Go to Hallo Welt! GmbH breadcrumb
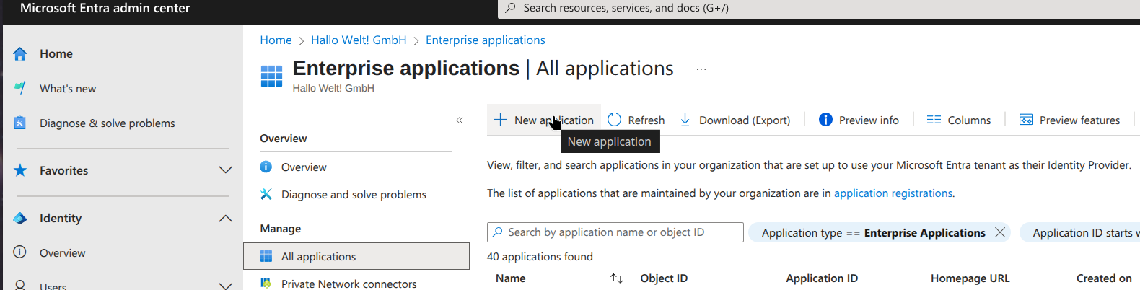 (x=359, y=40)
